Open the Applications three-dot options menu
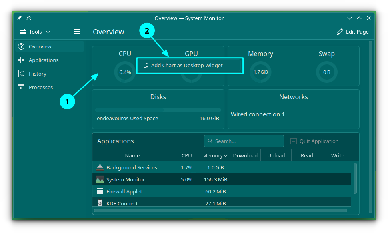Screen dimensions: 388x233 (351, 141)
